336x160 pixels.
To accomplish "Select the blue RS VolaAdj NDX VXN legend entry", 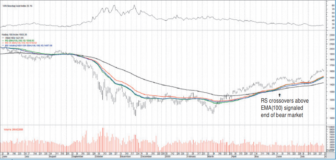I will 28,46.
